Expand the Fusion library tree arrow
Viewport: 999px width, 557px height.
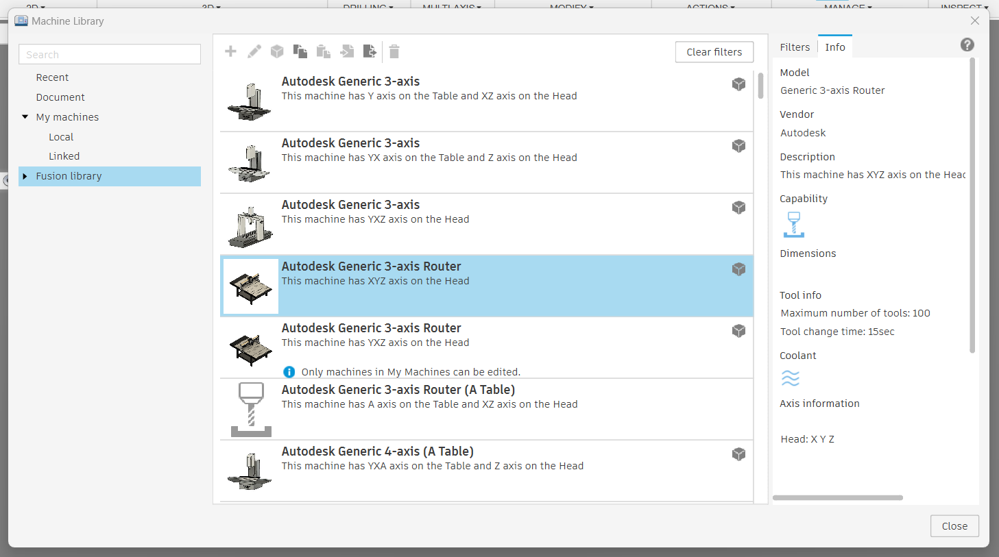click(x=25, y=176)
